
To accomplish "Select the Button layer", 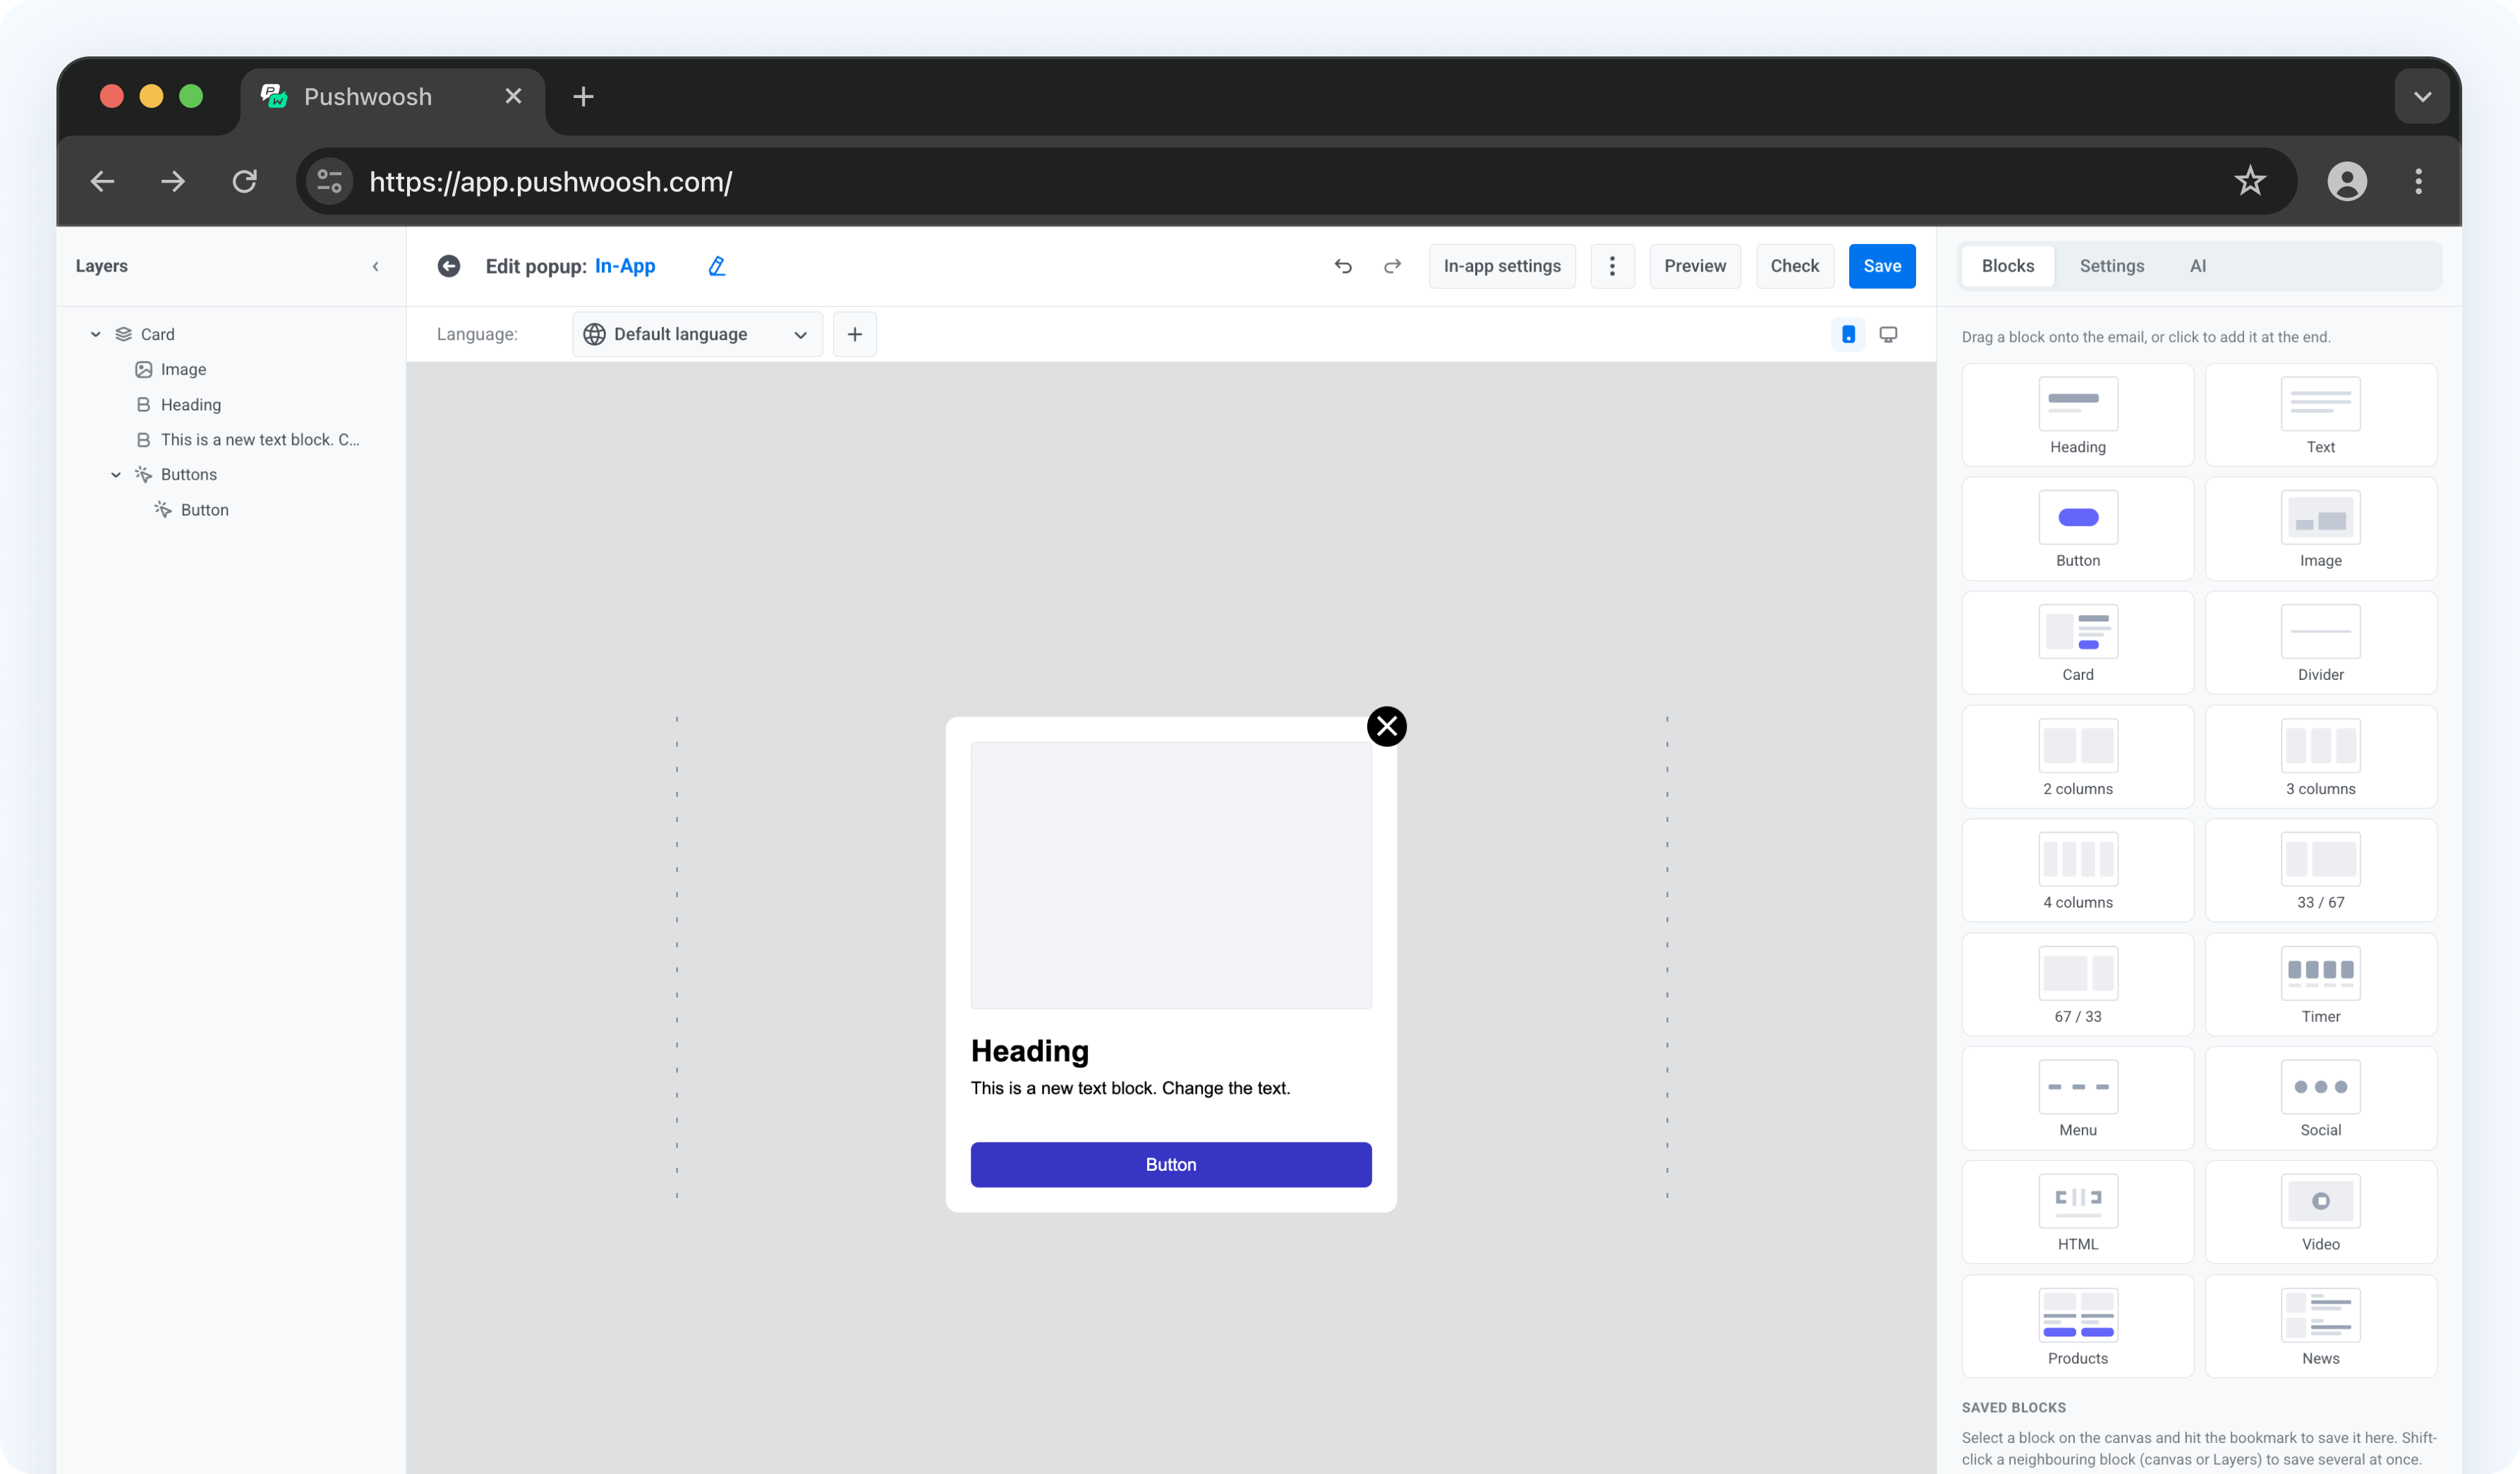I will click(x=204, y=509).
